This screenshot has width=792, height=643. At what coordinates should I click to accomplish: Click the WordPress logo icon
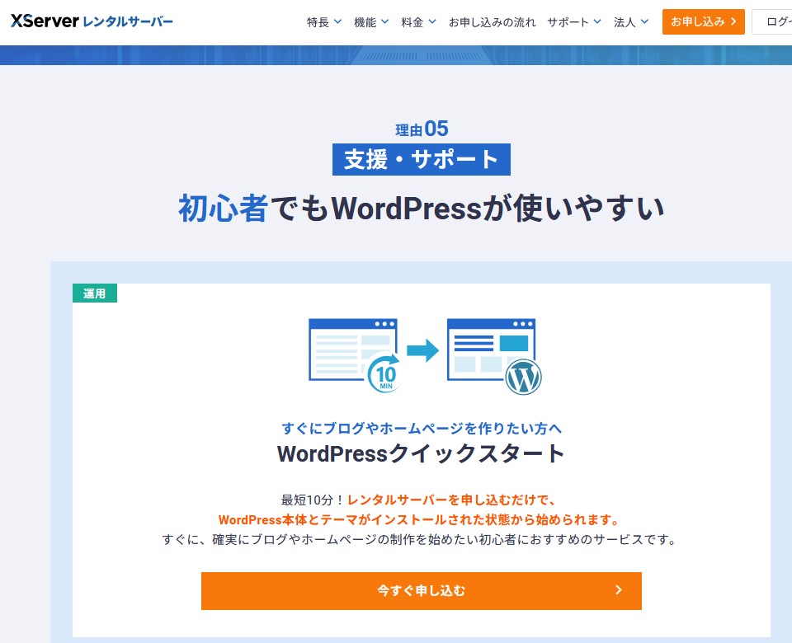click(x=524, y=378)
